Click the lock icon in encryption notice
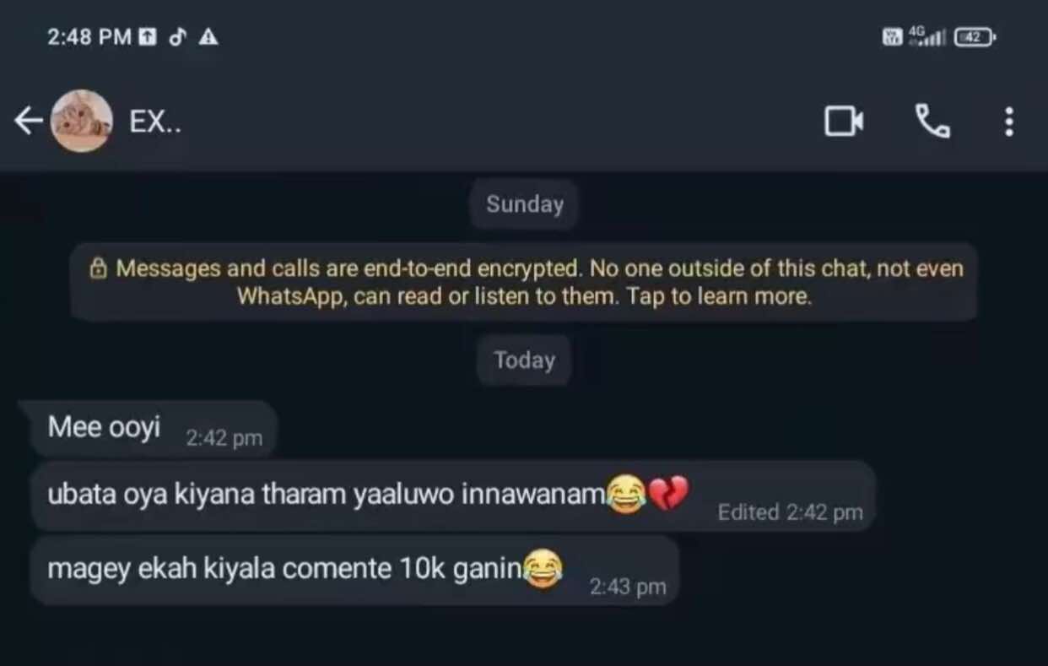 click(x=99, y=269)
